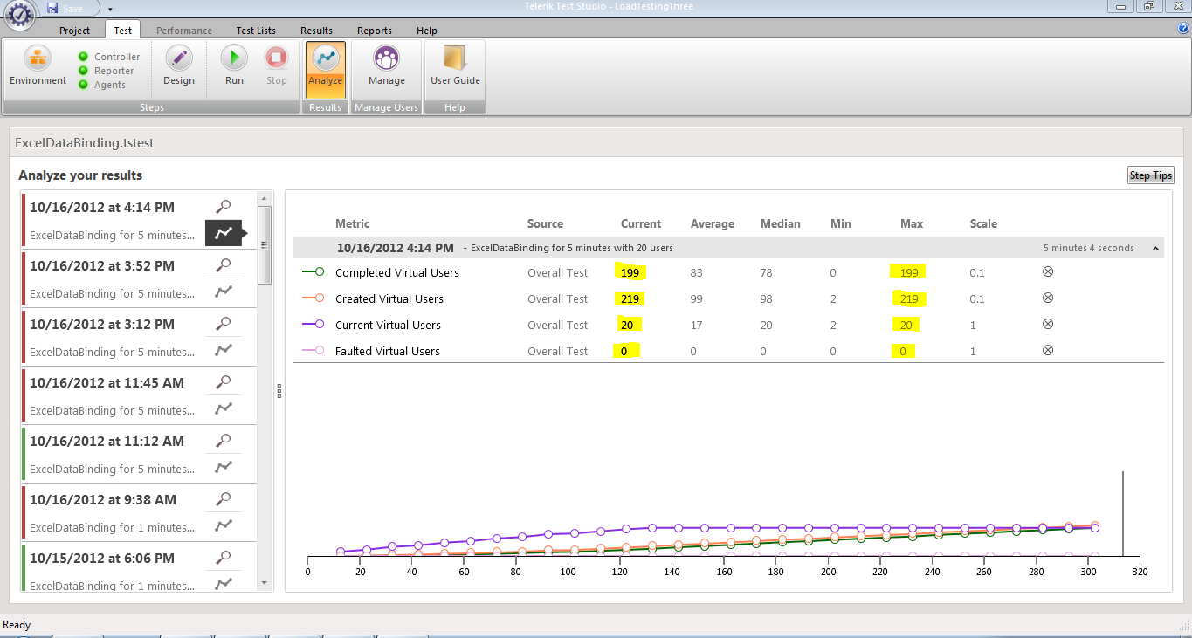Click magnifier icon for 3:52 PM run
This screenshot has height=638, width=1192.
[224, 264]
